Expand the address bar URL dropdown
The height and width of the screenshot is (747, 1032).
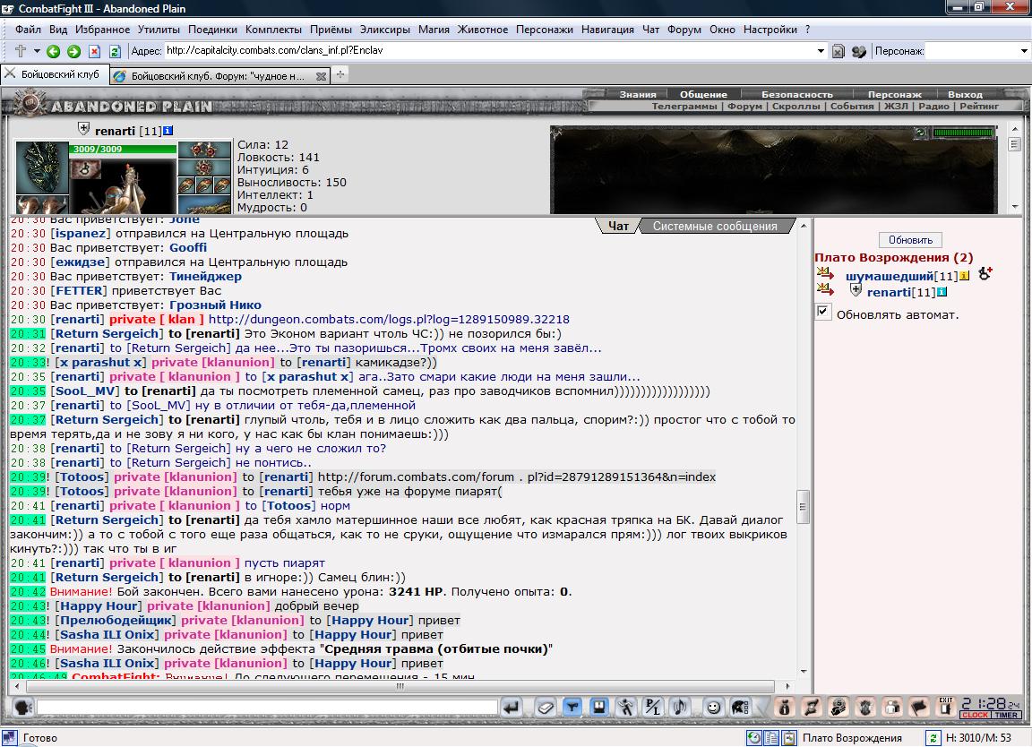pyautogui.click(x=821, y=51)
